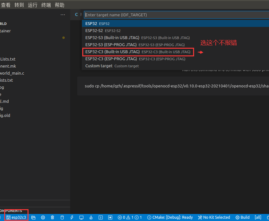Open SDK configuration gear icon in status bar
Viewport: 269px width, 221px height.
[43, 217]
